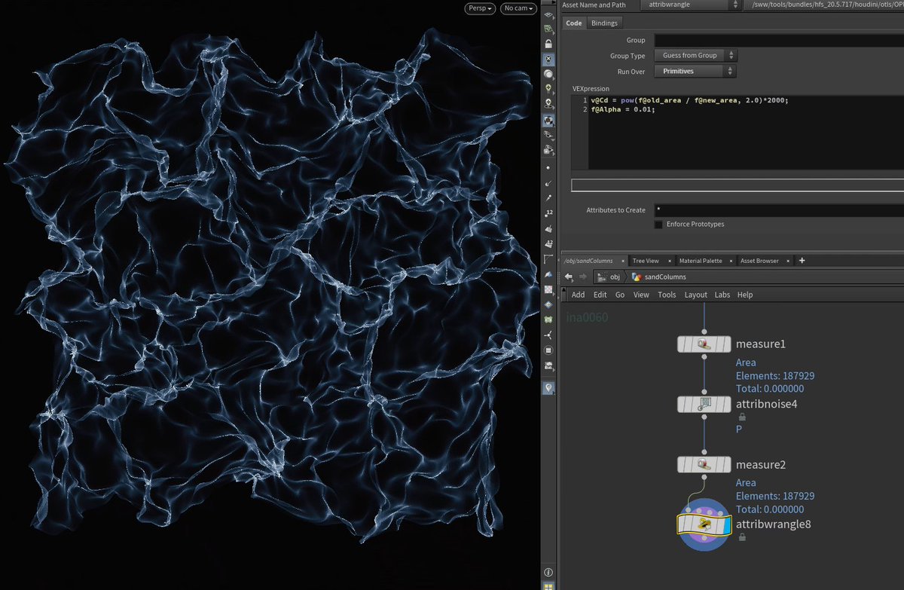Click the lock camera padlock icon

click(x=548, y=44)
